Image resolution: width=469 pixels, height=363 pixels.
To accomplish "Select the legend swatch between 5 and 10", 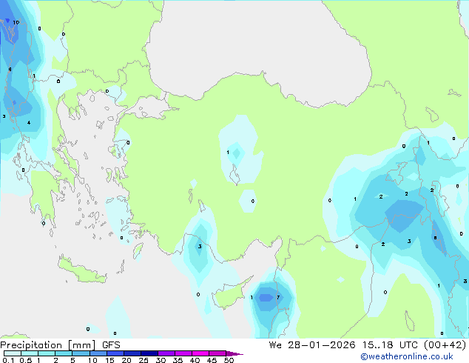I will click(x=81, y=353).
